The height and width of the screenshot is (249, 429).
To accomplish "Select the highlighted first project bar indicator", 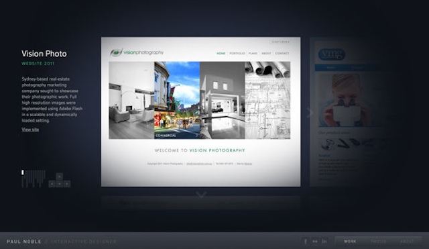I will point(23,172).
